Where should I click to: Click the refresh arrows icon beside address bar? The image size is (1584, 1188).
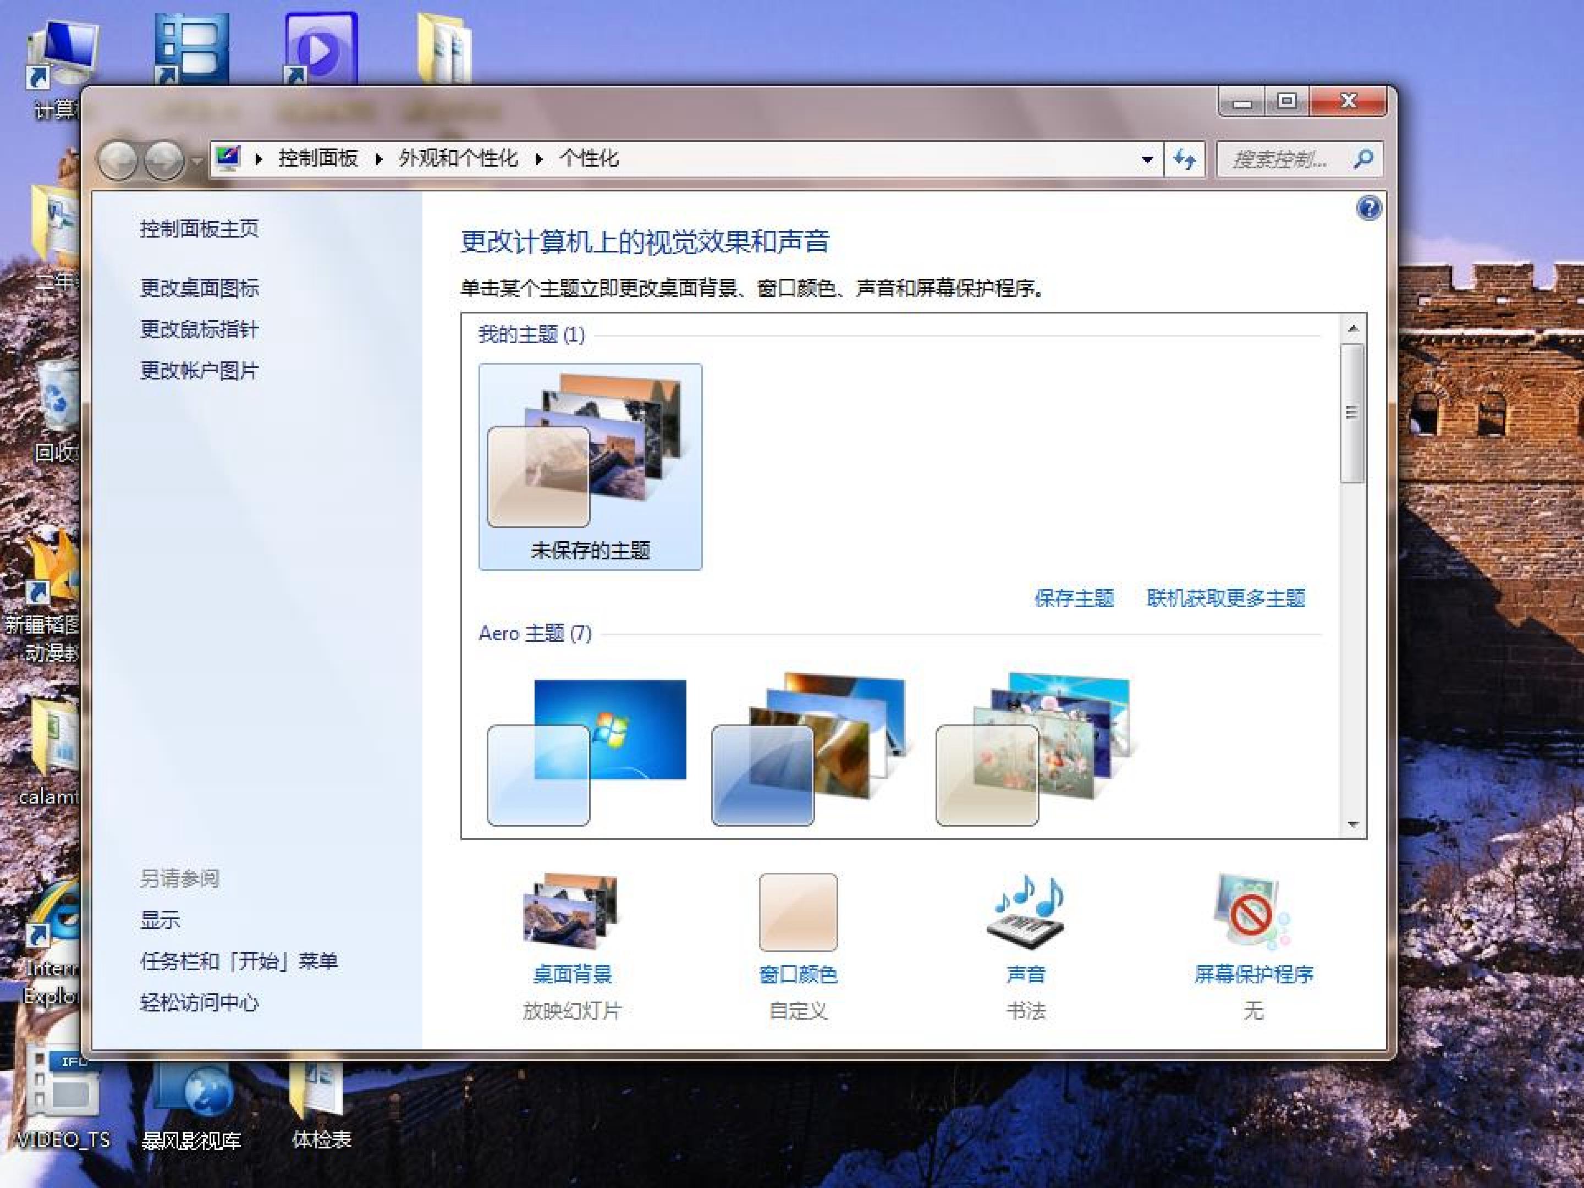coord(1184,158)
